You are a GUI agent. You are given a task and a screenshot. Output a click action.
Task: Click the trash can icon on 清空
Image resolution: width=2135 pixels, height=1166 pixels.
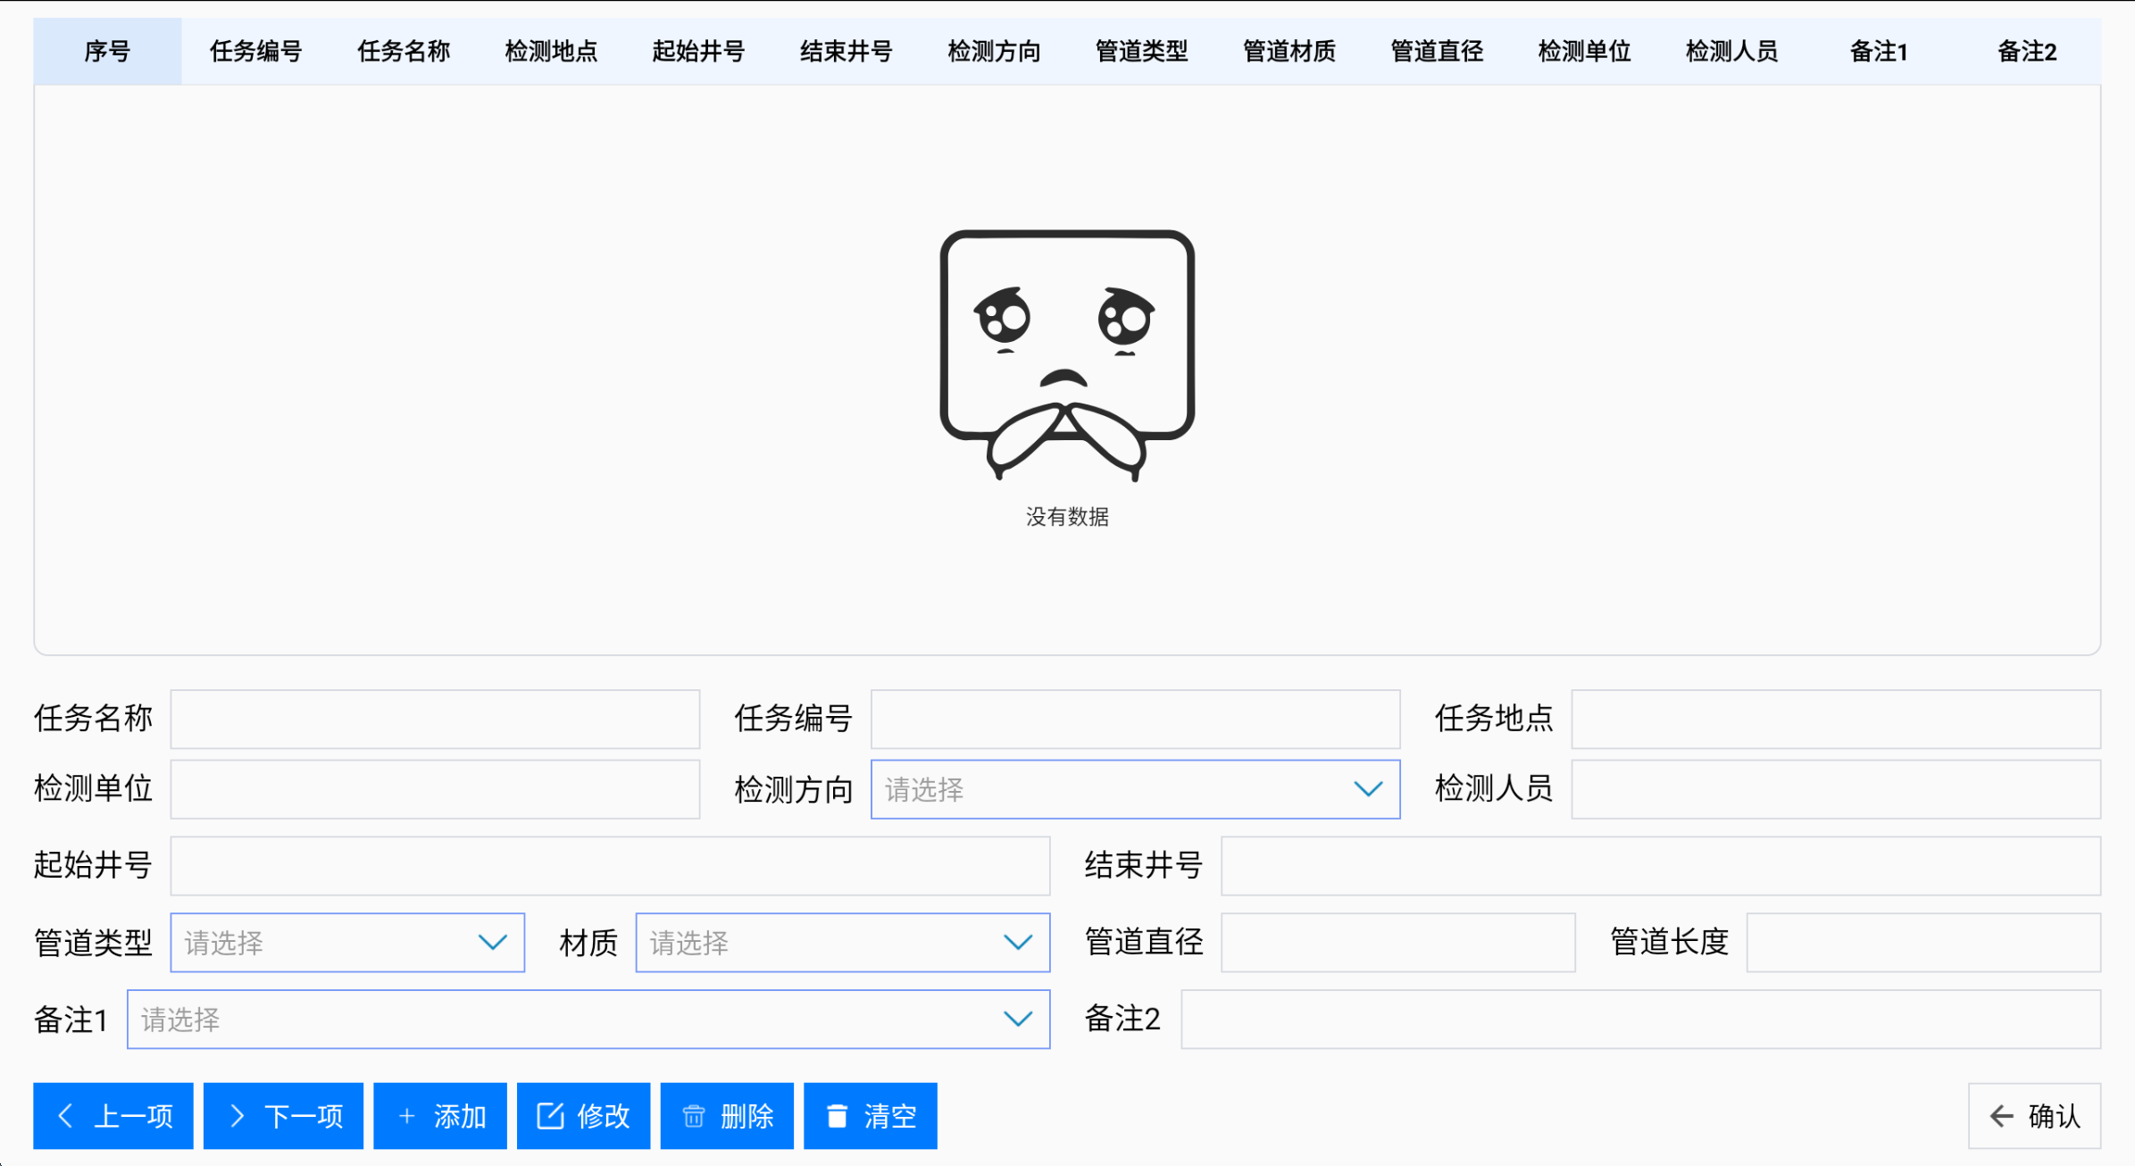[x=837, y=1115]
